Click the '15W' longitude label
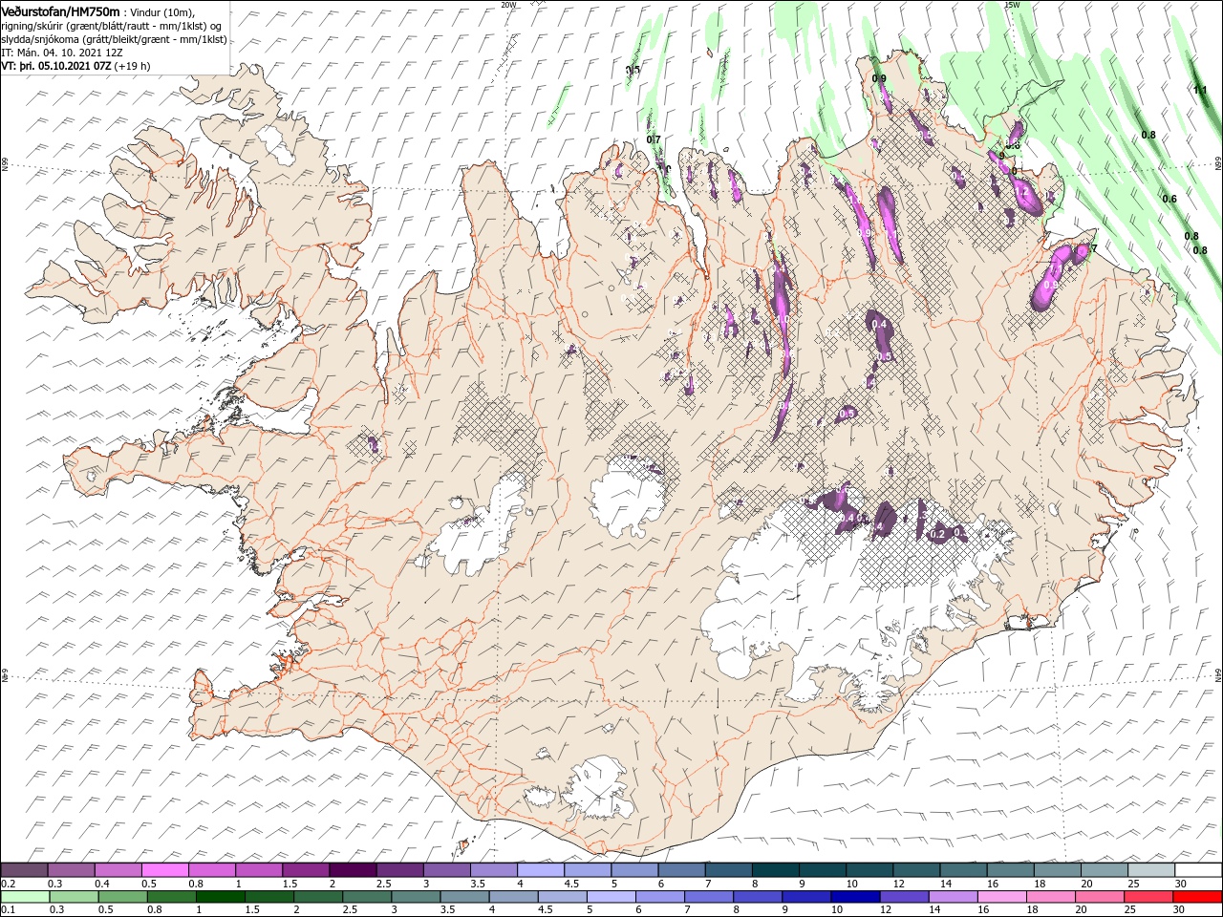Viewport: 1223px width, 917px height. pyautogui.click(x=1013, y=5)
